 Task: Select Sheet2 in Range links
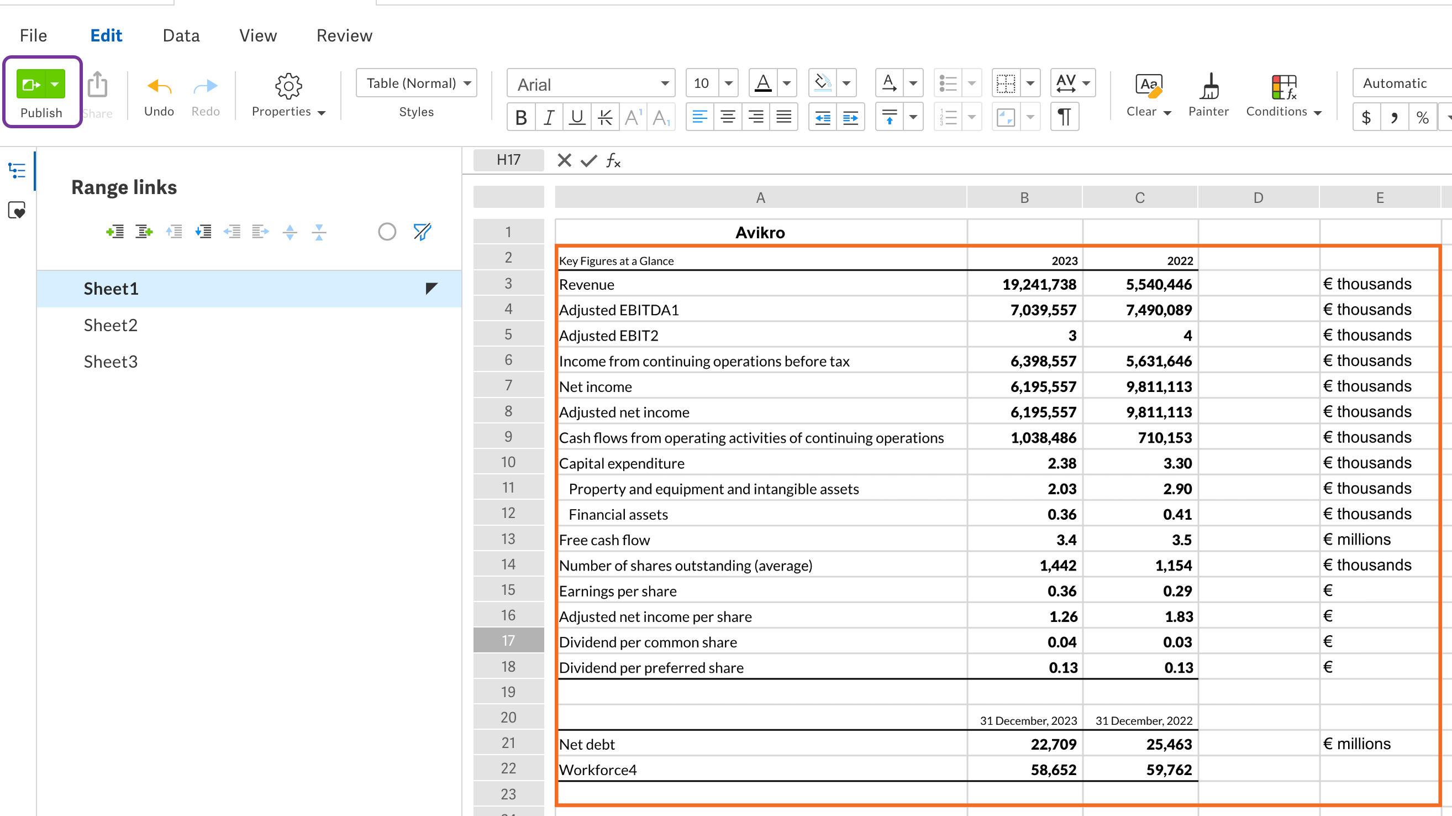111,326
